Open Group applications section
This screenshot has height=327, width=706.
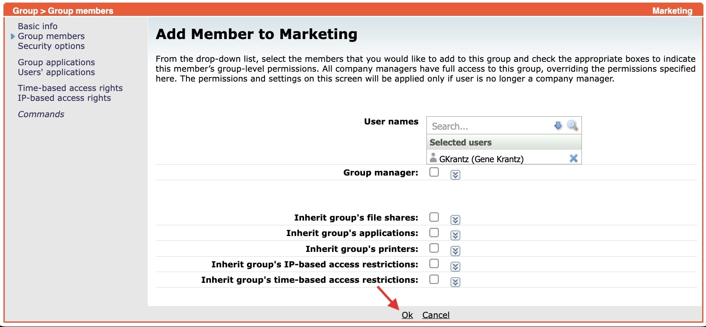(56, 62)
